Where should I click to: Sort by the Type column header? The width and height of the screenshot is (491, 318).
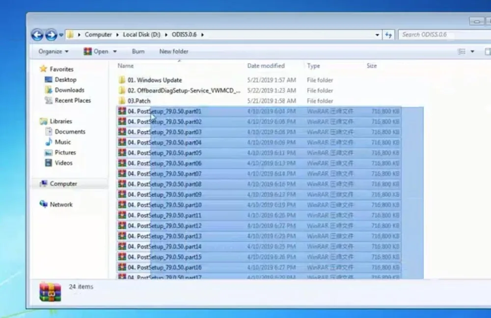click(x=313, y=66)
